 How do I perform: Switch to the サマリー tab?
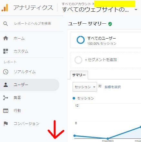[79, 75]
